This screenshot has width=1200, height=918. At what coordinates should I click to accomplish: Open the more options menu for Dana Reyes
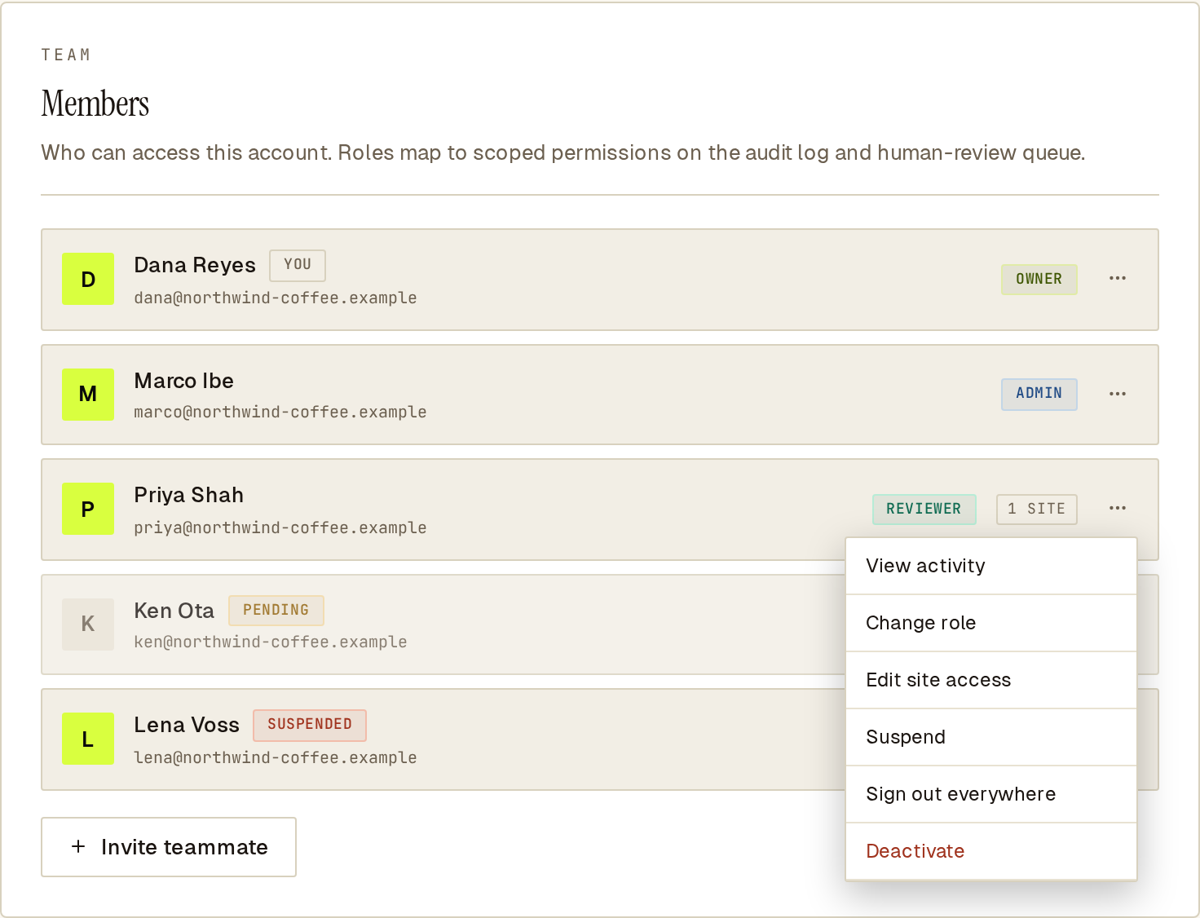coord(1117,279)
